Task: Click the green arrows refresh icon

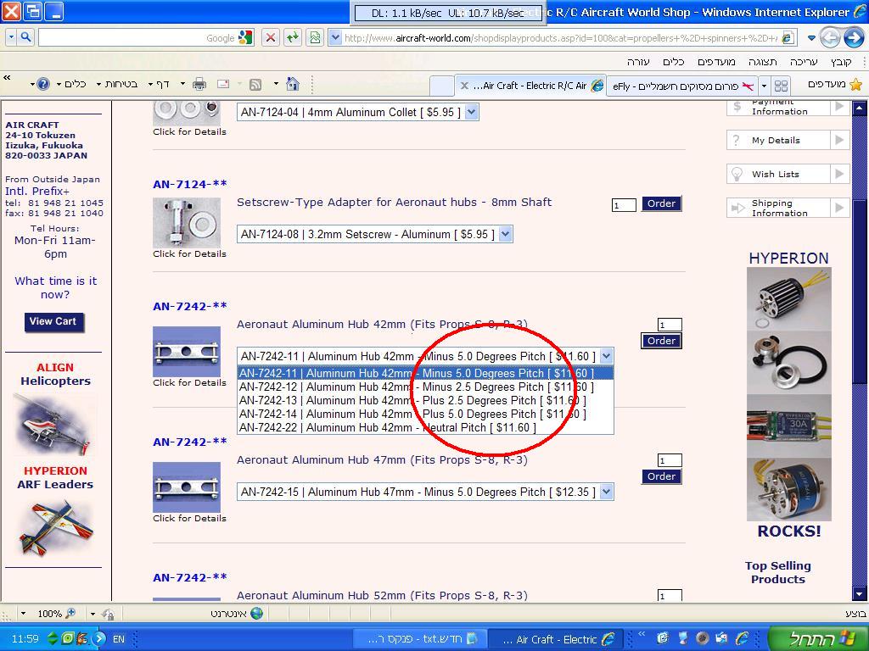Action: 293,37
